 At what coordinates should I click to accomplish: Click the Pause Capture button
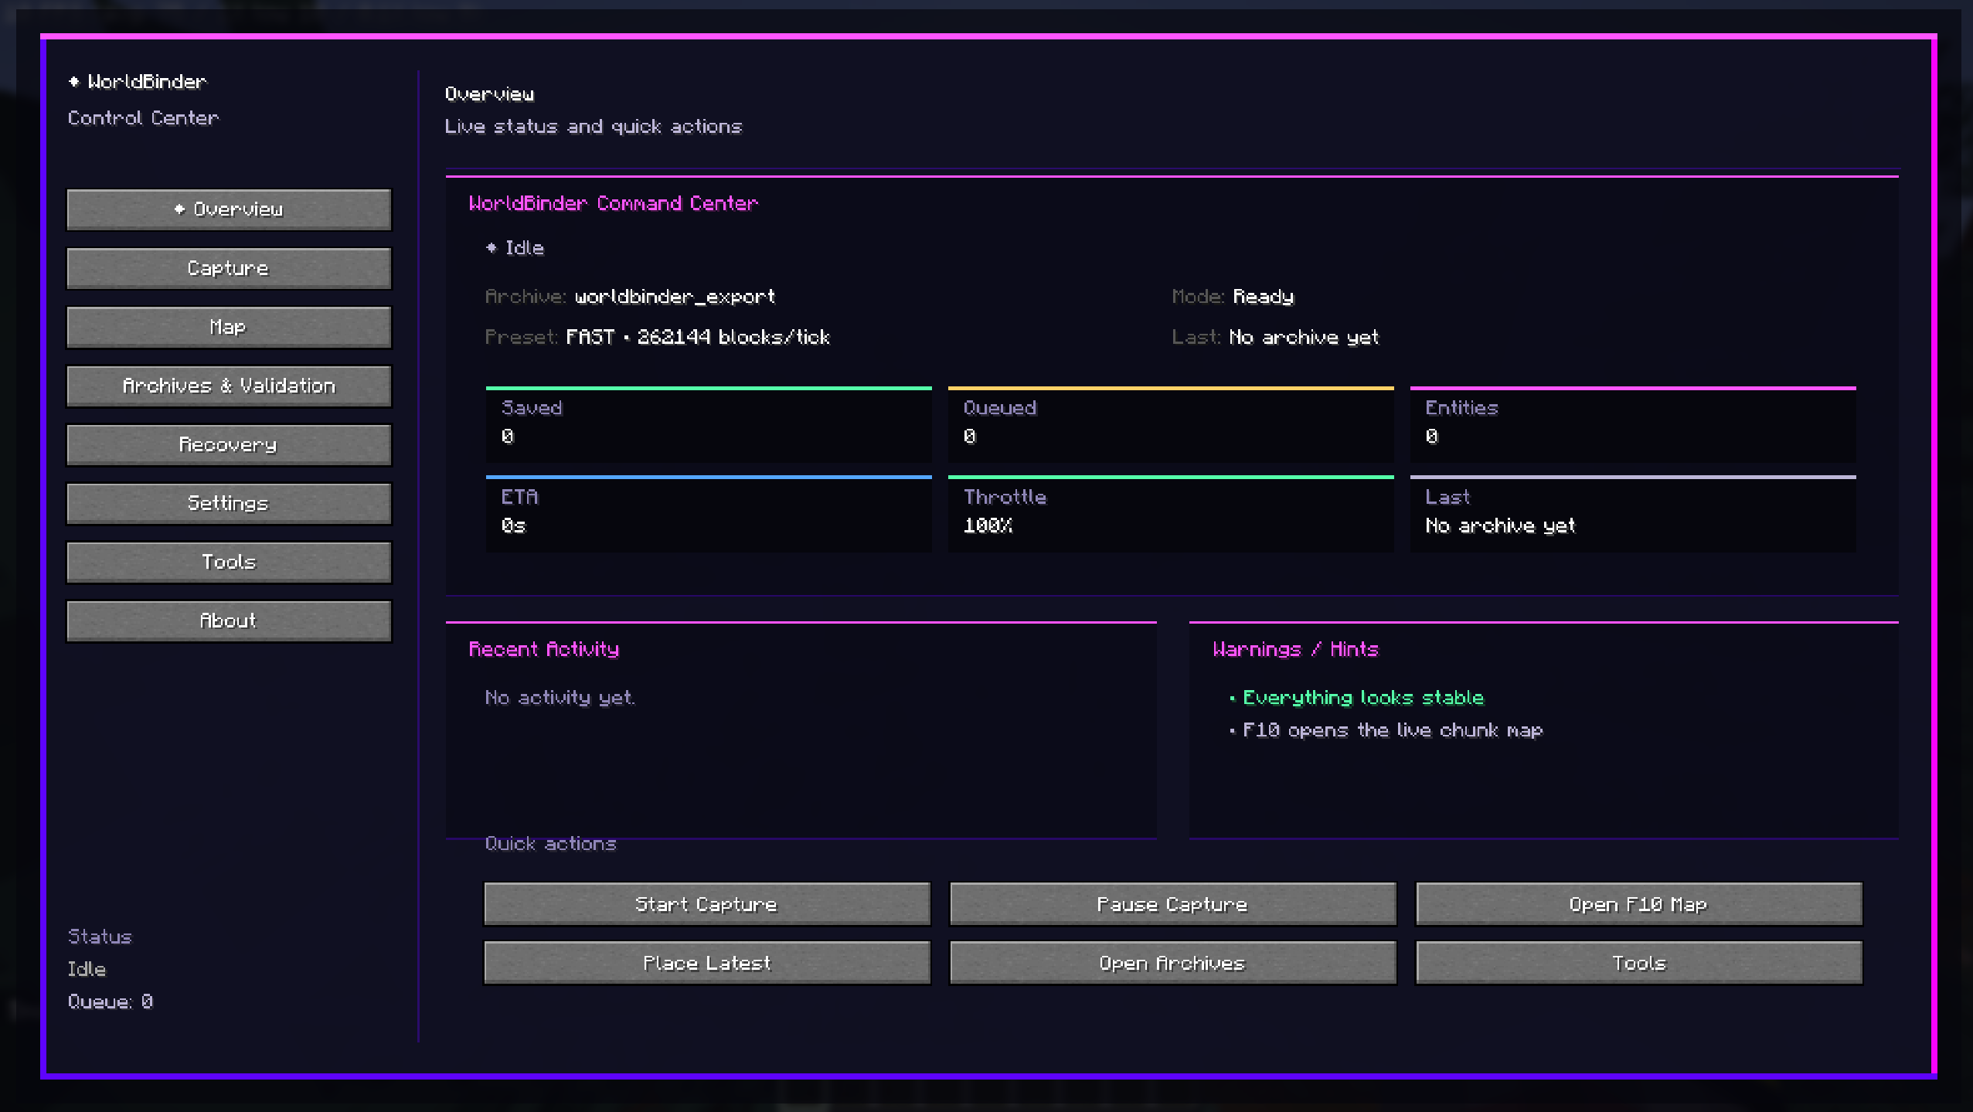click(x=1172, y=903)
